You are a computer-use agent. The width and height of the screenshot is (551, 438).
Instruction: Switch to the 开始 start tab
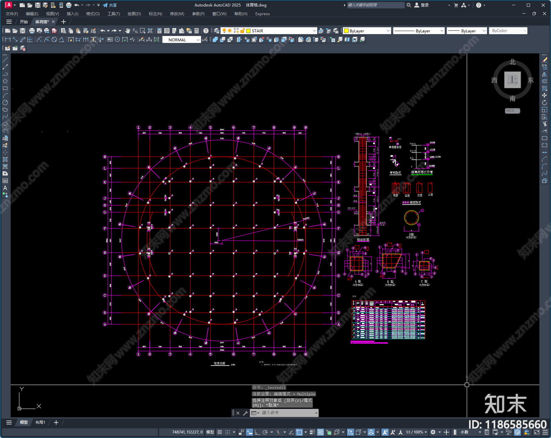click(x=24, y=22)
